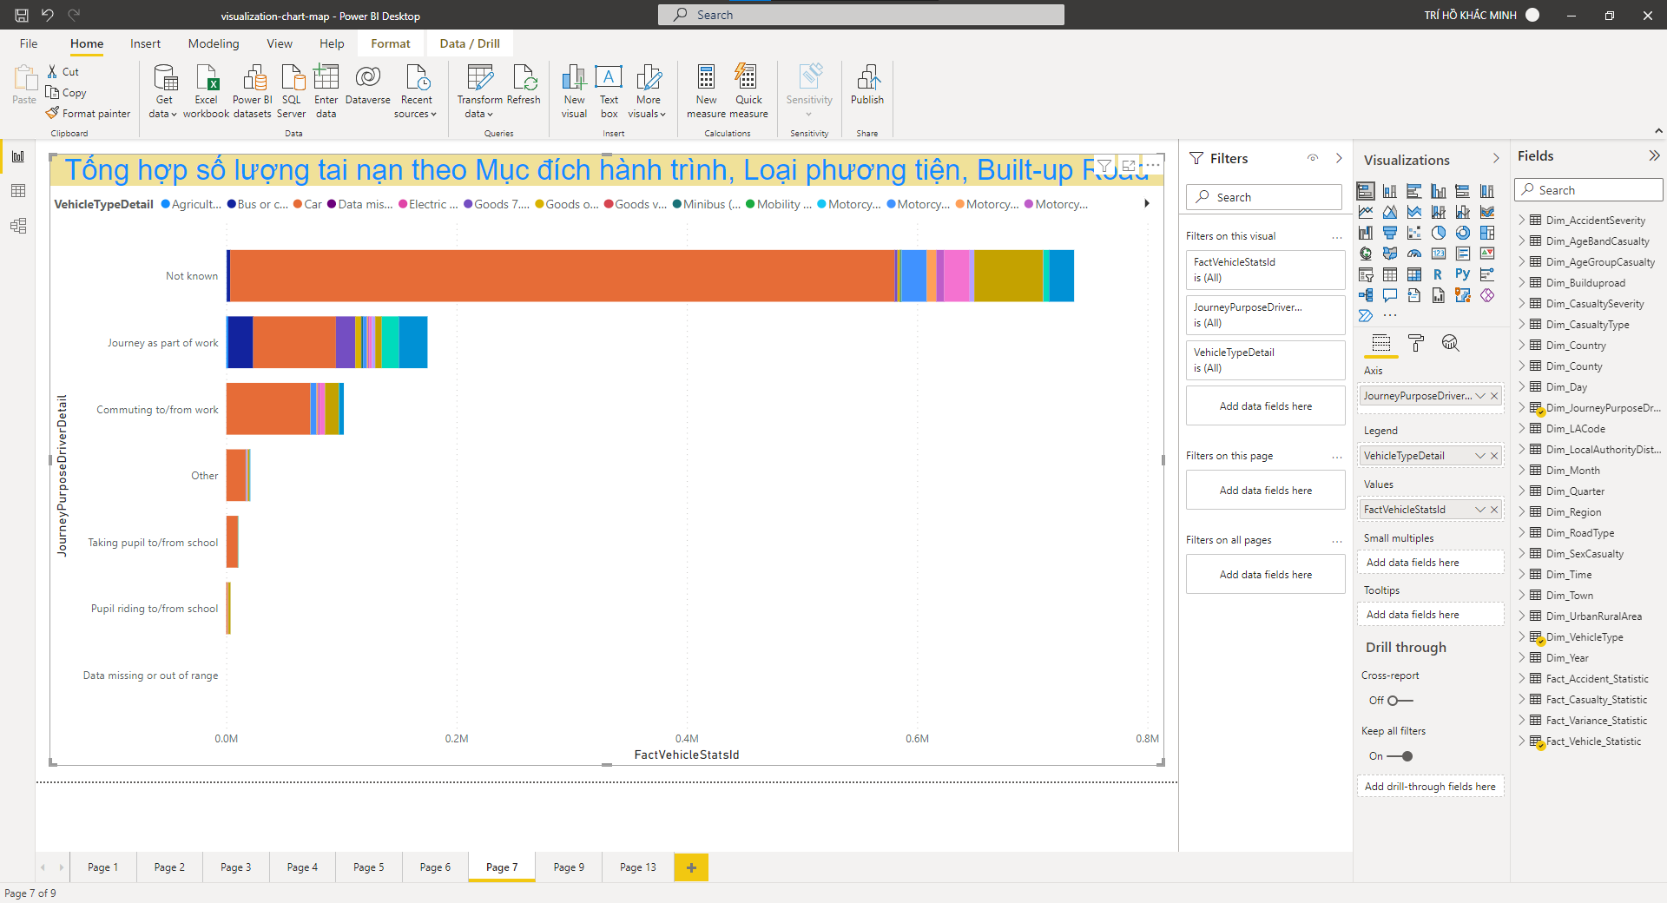The image size is (1667, 903).
Task: Click the Cut button
Action: pos(63,72)
